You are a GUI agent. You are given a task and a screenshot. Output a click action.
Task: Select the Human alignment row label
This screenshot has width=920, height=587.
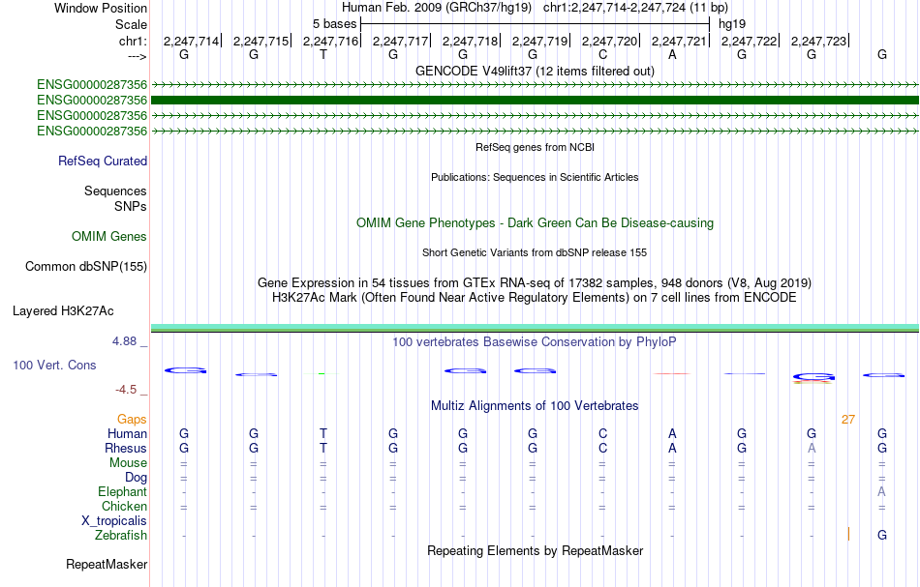127,434
